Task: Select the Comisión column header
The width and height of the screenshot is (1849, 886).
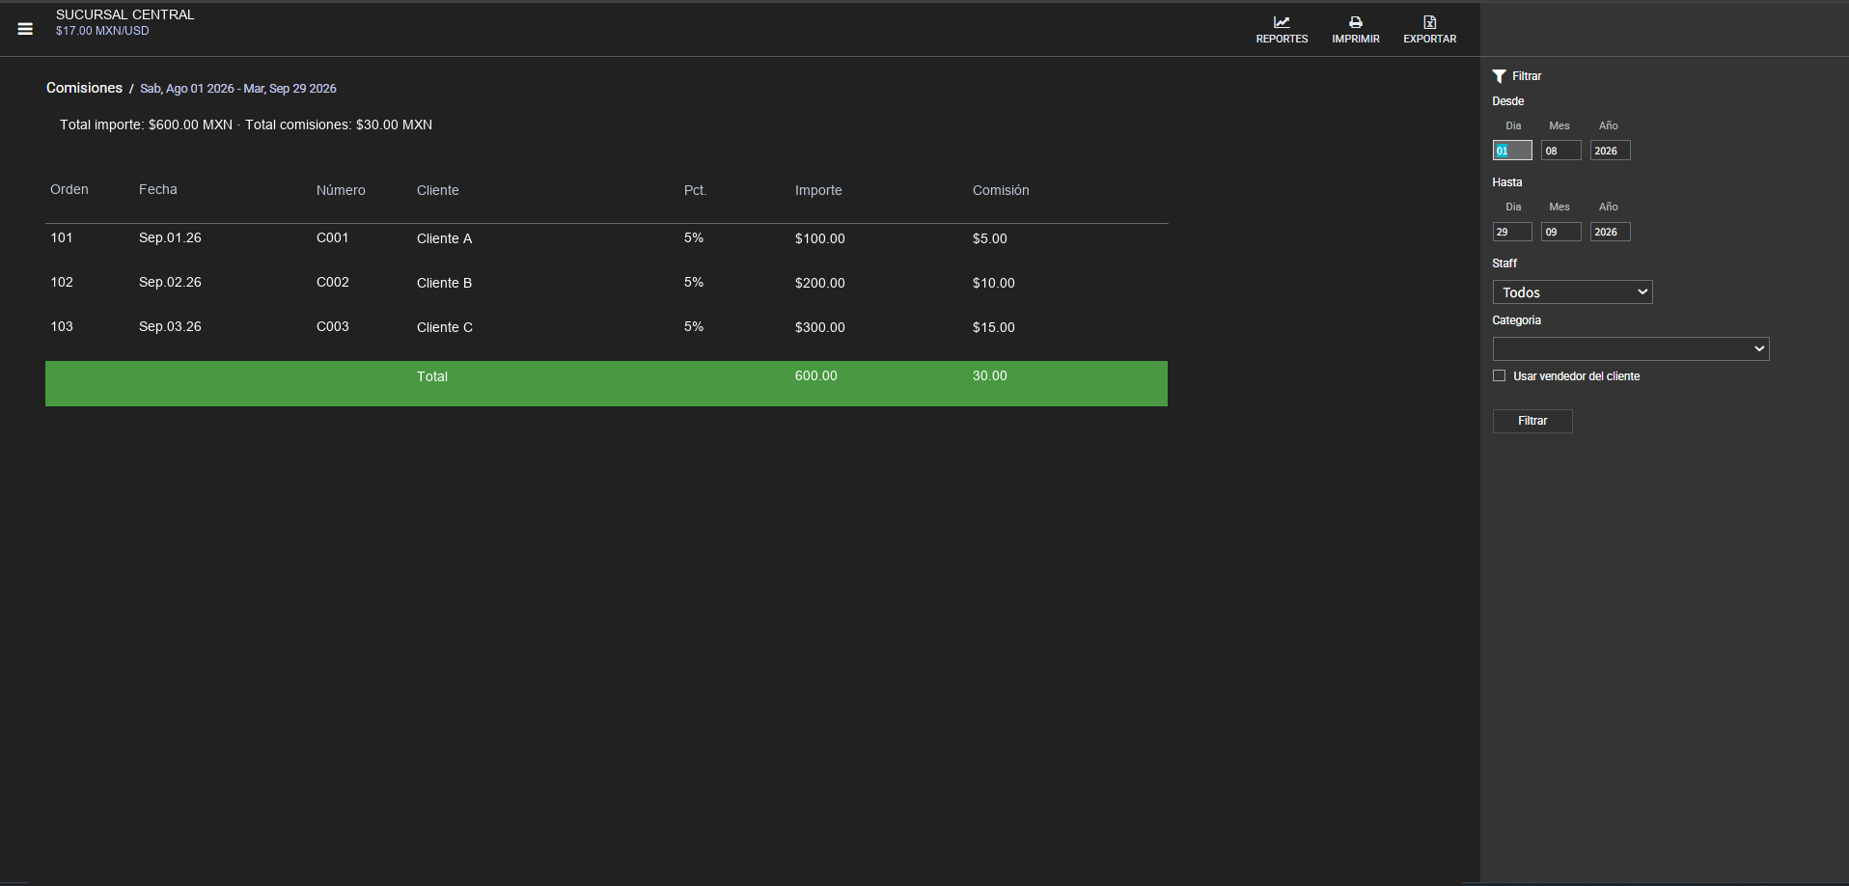Action: (1001, 190)
